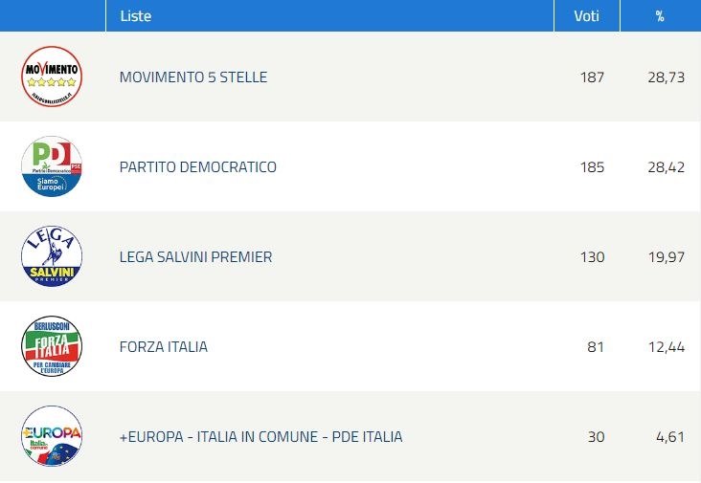The height and width of the screenshot is (483, 701).
Task: Click the Lega Salvini Premier logo
Action: [x=52, y=256]
